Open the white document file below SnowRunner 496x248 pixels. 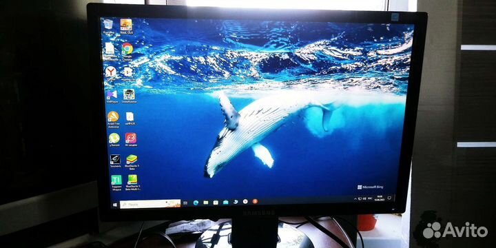click(x=130, y=118)
